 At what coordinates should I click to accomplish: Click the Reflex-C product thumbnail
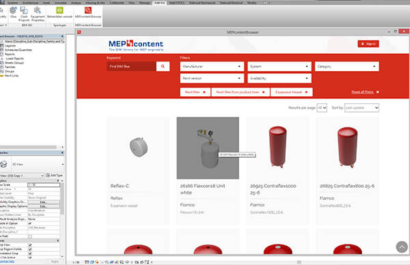[x=138, y=148]
